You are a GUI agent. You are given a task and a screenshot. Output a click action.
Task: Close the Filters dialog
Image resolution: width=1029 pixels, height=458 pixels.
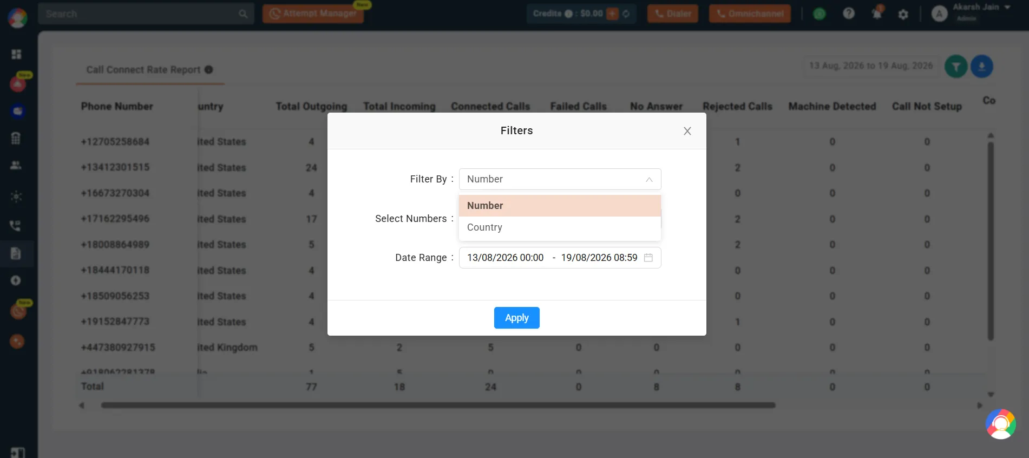point(687,131)
